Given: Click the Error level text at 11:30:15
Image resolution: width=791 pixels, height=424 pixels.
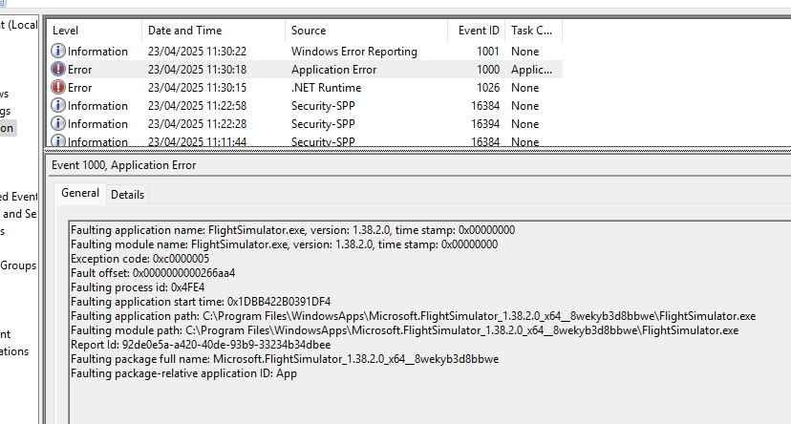Looking at the screenshot, I should click(79, 88).
